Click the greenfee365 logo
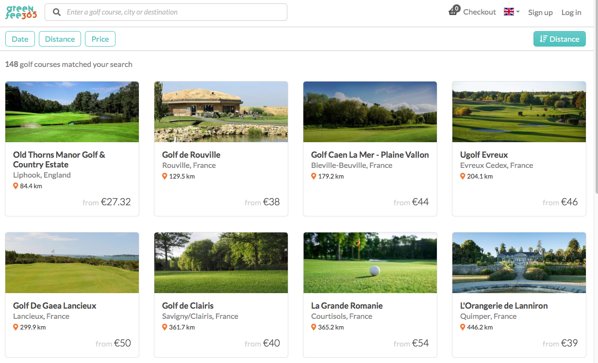Viewport: 598px width, 363px height. point(21,12)
